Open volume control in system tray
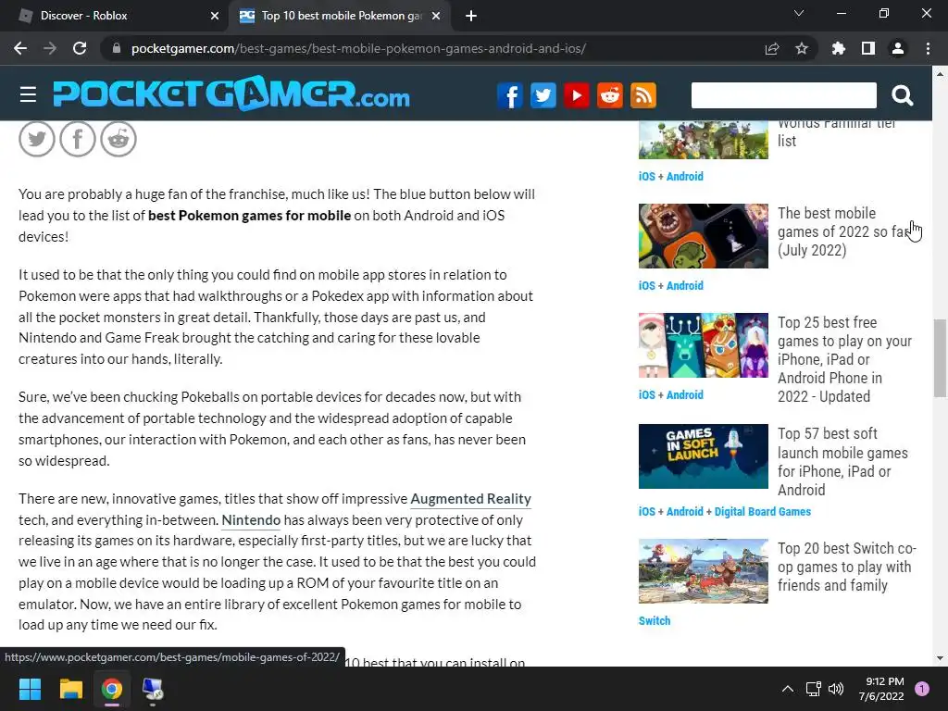The height and width of the screenshot is (711, 948). (836, 689)
